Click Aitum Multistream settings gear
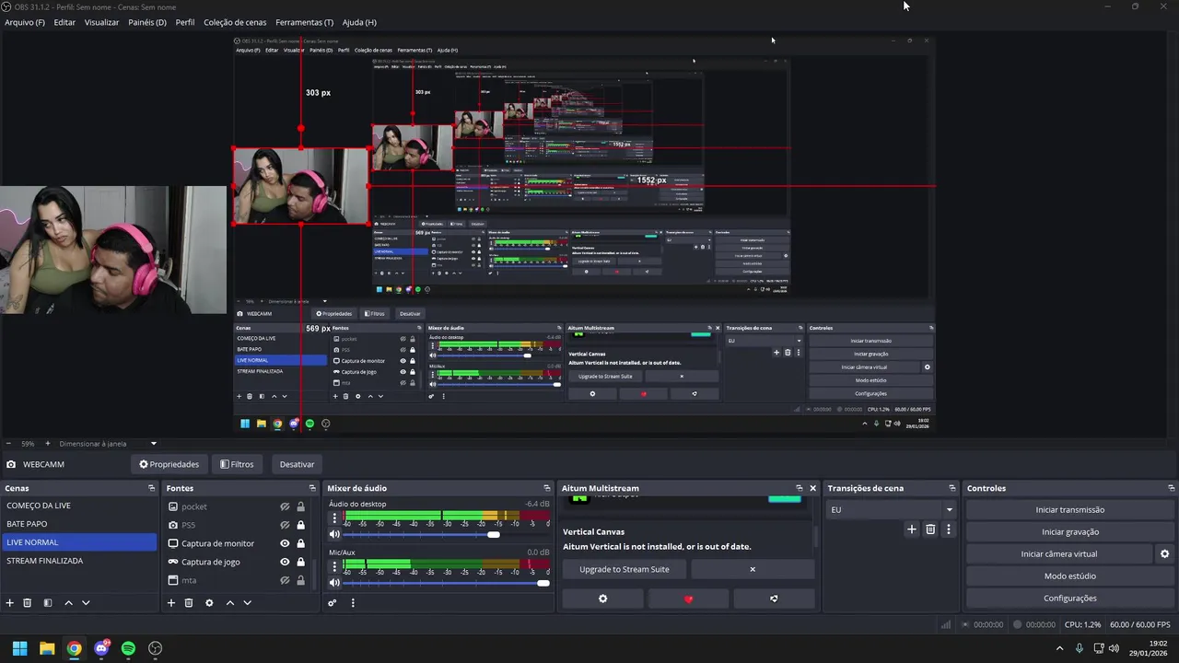The height and width of the screenshot is (663, 1179). point(603,599)
